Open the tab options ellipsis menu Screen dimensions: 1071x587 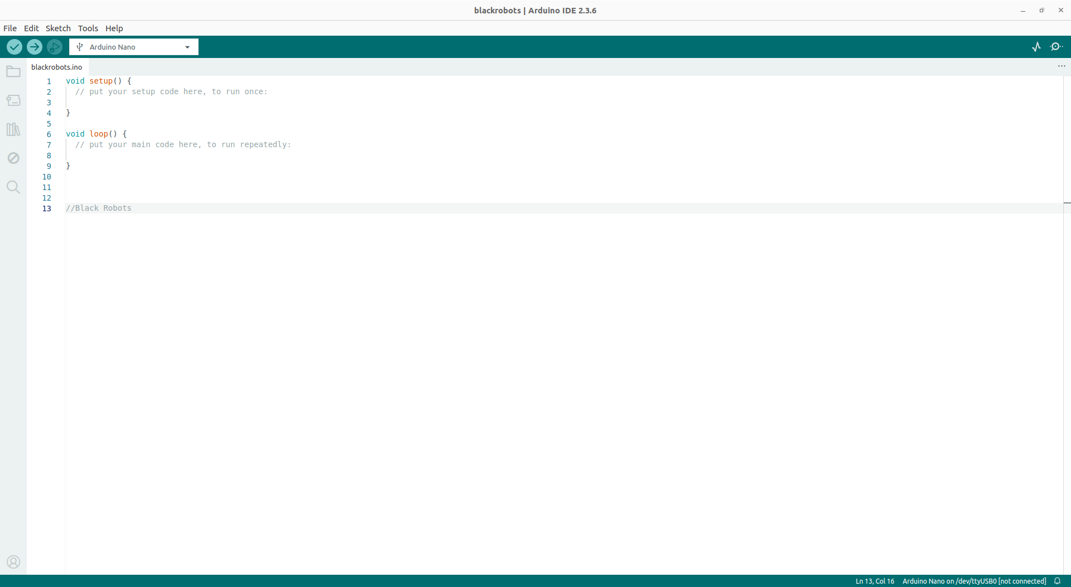pyautogui.click(x=1062, y=66)
